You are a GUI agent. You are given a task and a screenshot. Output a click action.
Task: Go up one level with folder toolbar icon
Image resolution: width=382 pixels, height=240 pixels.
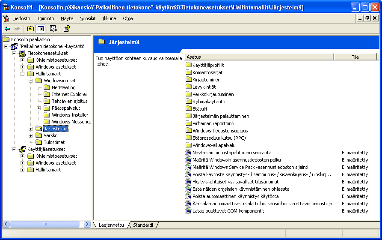click(x=30, y=29)
